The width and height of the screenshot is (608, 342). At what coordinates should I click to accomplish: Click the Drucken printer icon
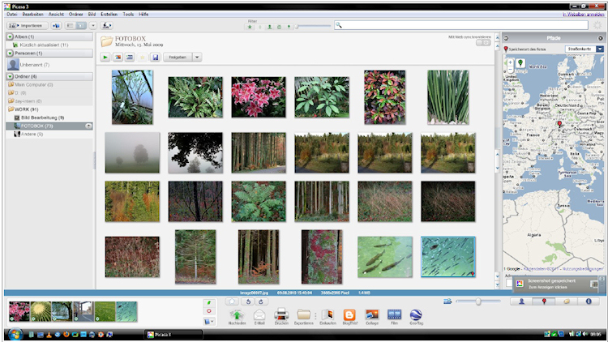[x=281, y=314]
